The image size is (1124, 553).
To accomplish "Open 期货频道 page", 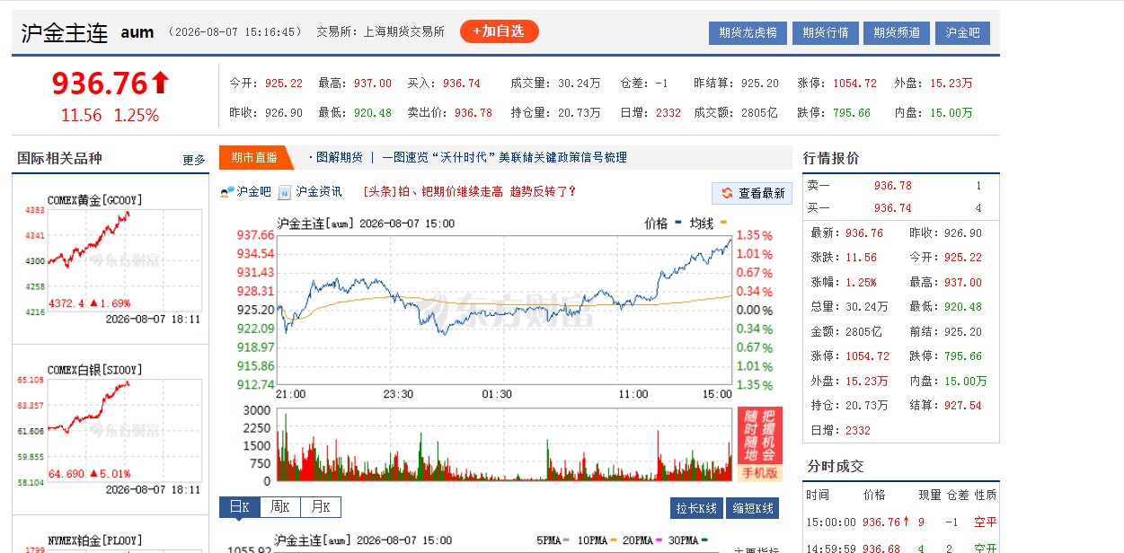I will pyautogui.click(x=897, y=33).
